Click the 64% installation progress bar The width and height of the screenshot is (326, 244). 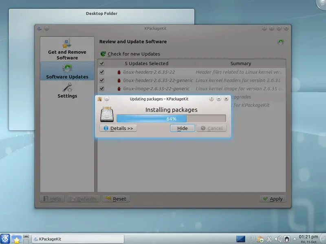(171, 119)
